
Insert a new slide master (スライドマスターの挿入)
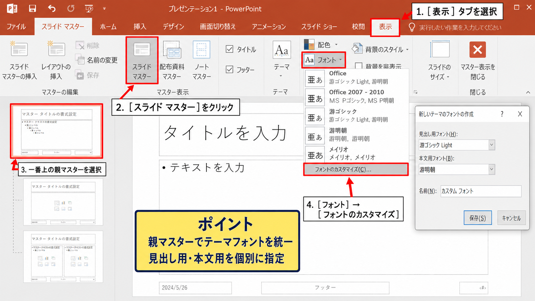pos(19,60)
